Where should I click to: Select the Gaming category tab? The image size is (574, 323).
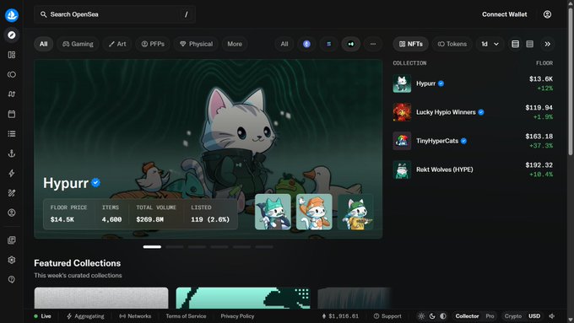click(x=78, y=44)
